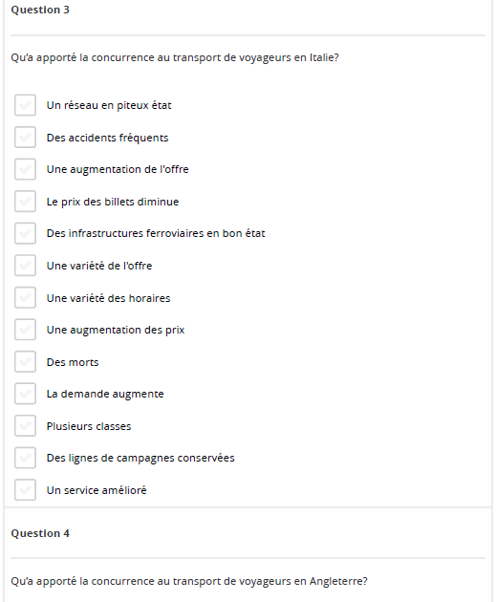Select the 'Une augmentation des prix' checkbox
The height and width of the screenshot is (602, 496).
coord(26,330)
